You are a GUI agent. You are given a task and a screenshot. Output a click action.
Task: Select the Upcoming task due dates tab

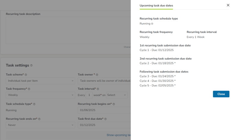tap(156, 6)
